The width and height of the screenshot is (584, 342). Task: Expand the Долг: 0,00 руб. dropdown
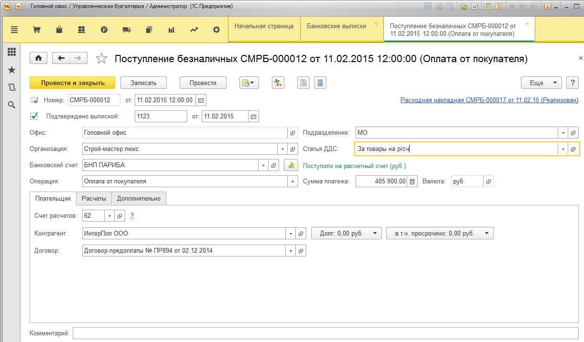coord(346,234)
